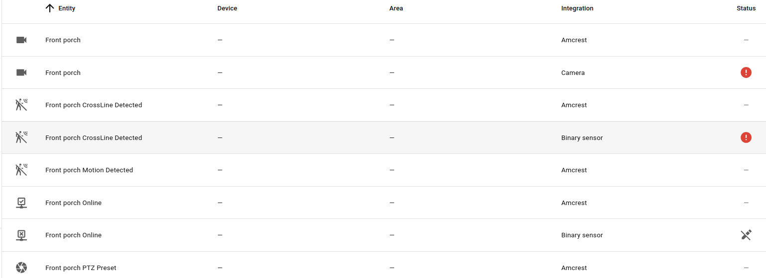
Task: Click the motion icon on the Amcrest CrossLine Detected row
Action: pos(21,105)
